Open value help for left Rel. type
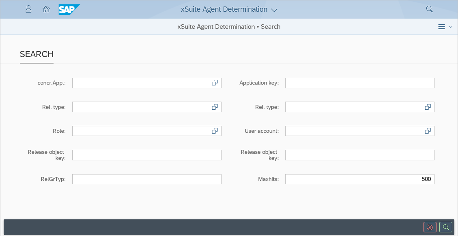Viewport: 458px width, 236px height. click(215, 107)
